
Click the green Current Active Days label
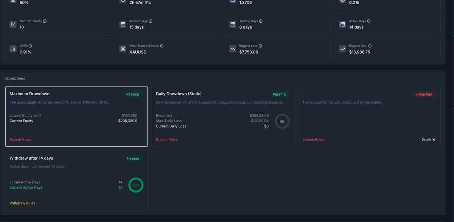26,188
